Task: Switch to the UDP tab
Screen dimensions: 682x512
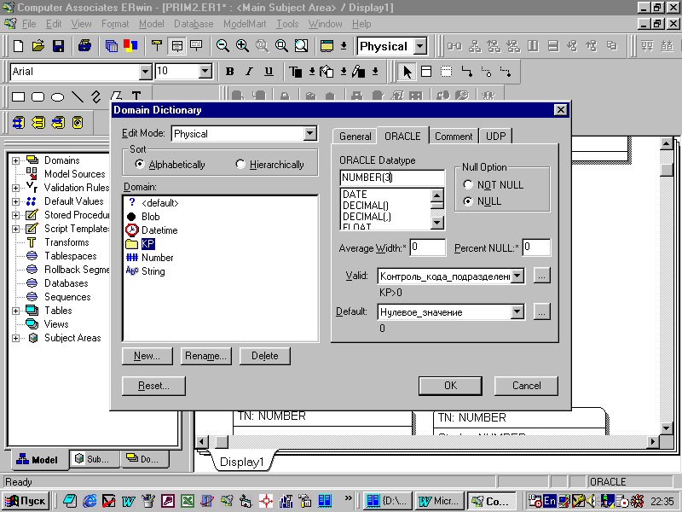Action: click(495, 137)
